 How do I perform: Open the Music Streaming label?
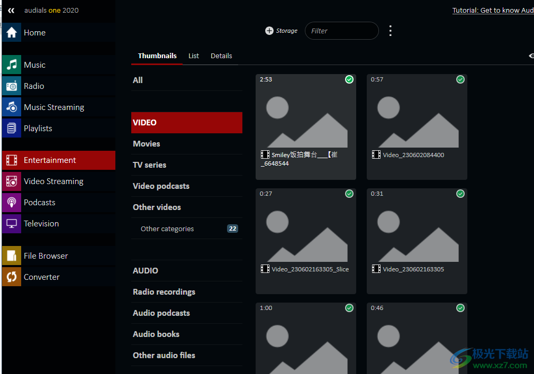(54, 107)
